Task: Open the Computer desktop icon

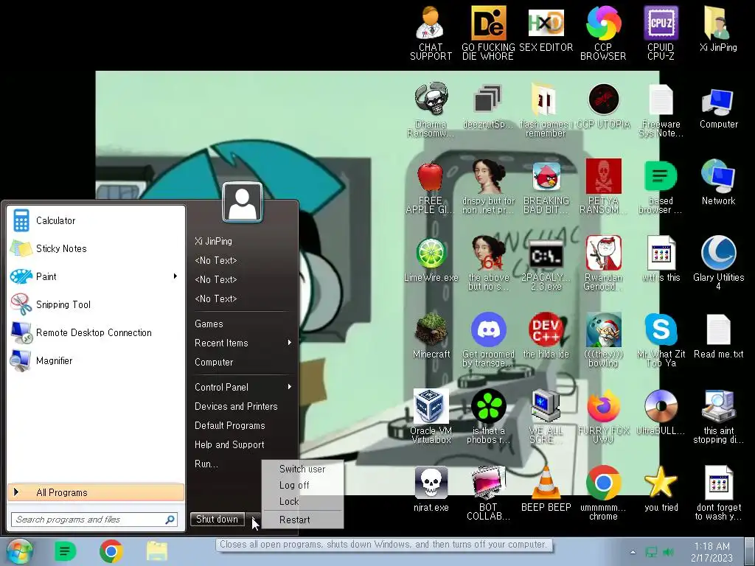Action: 718,108
